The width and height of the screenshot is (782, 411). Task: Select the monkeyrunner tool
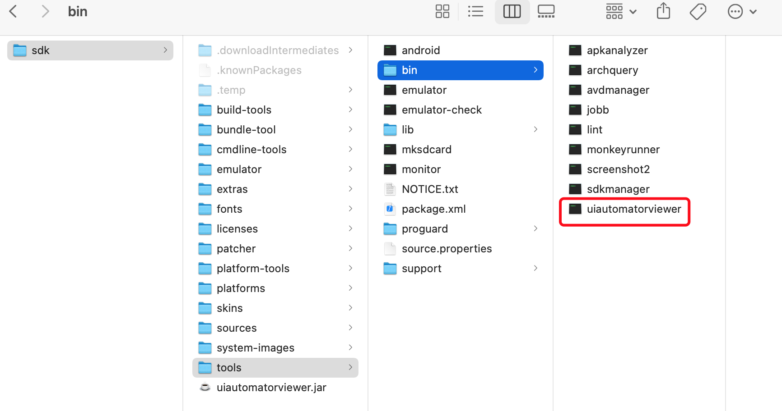pos(623,149)
